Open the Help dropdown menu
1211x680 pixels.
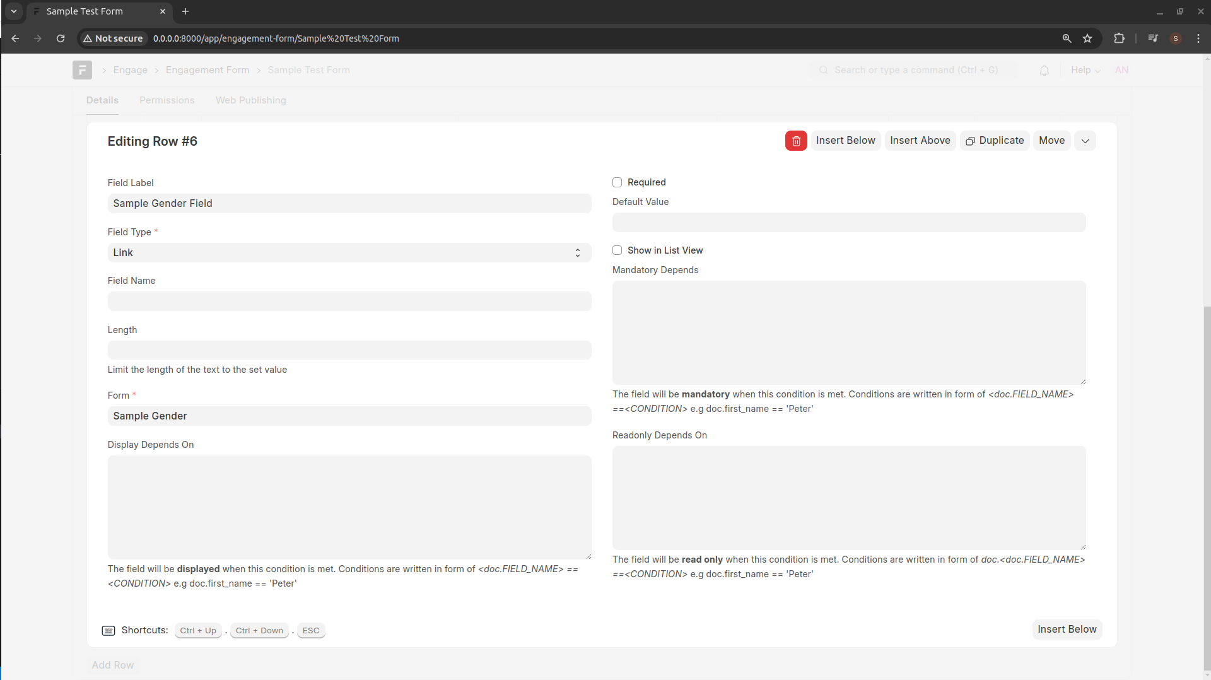1085,70
